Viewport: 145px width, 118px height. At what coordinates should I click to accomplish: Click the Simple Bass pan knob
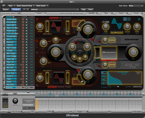[26, 19]
